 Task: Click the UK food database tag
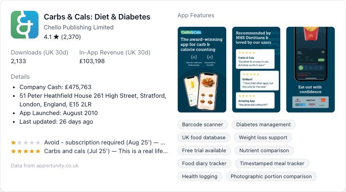point(204,138)
